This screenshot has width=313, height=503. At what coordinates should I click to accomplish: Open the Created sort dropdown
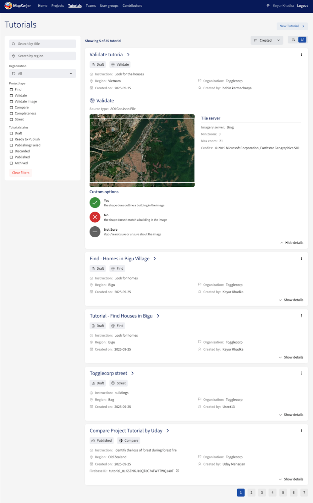[266, 40]
